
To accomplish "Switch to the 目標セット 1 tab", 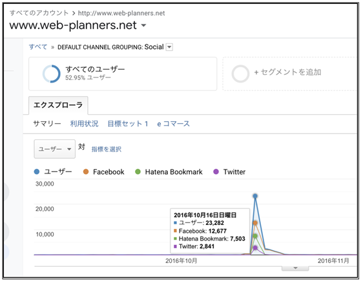I will point(128,124).
